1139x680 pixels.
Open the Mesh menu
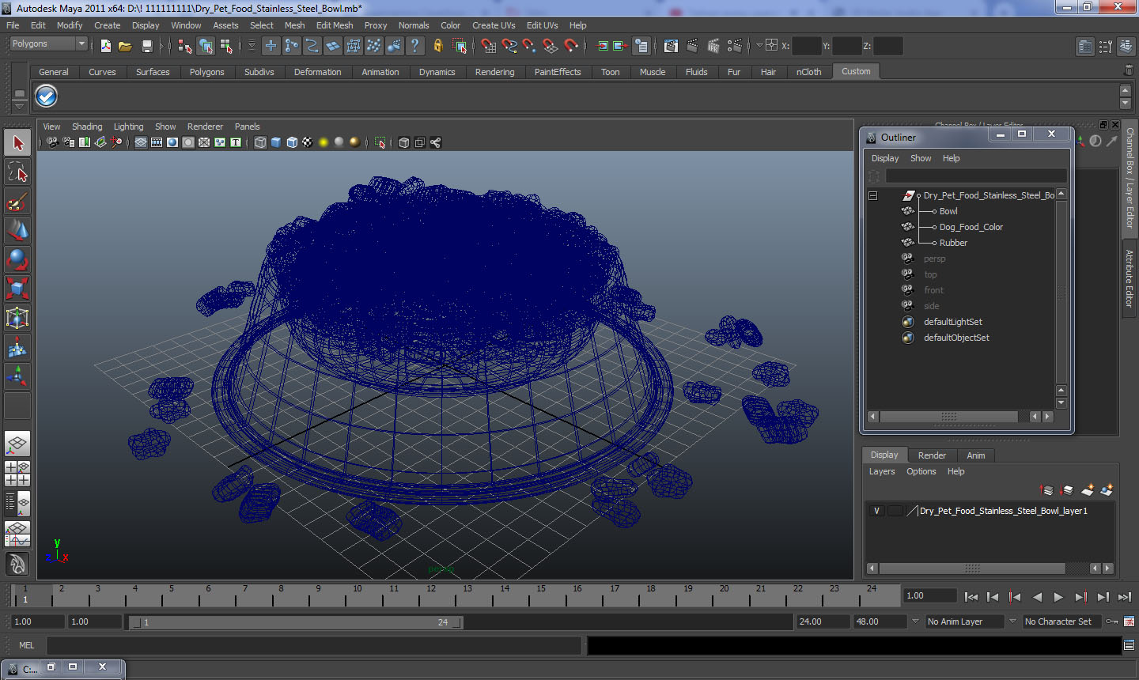coord(294,25)
